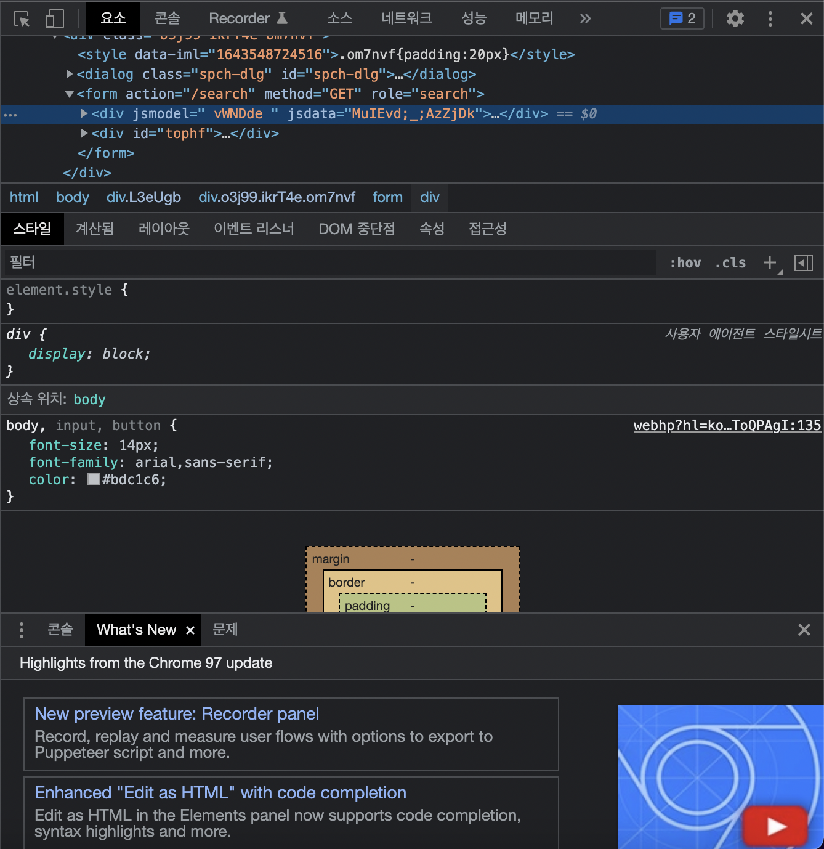Select the closing </form> tag line

(106, 153)
